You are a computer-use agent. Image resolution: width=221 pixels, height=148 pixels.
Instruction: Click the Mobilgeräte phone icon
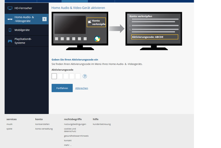point(10,30)
